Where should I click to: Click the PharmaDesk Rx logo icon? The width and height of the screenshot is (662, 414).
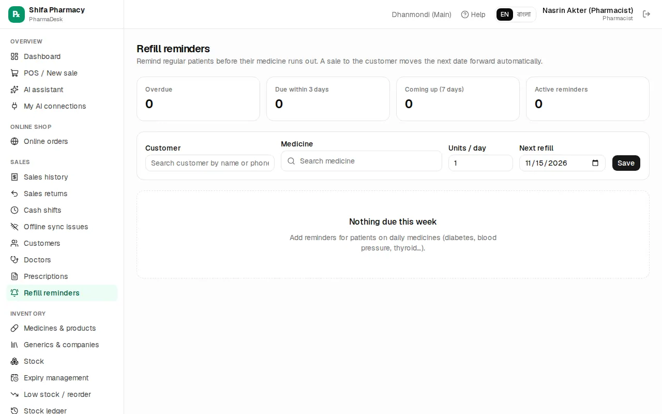17,14
